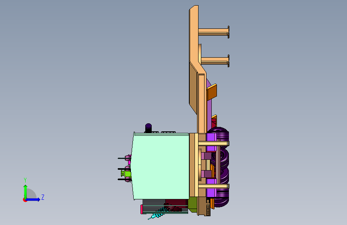Click the green Y axis arrow of the triad
347x225 pixels.
(26, 191)
